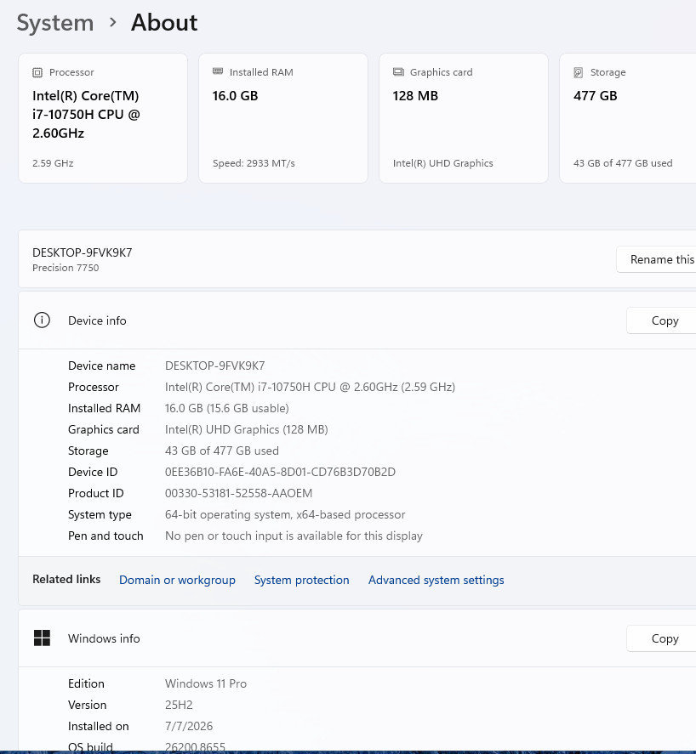Viewport: 696px width, 754px height.
Task: Click the breadcrumb chevron after System
Action: [x=112, y=23]
